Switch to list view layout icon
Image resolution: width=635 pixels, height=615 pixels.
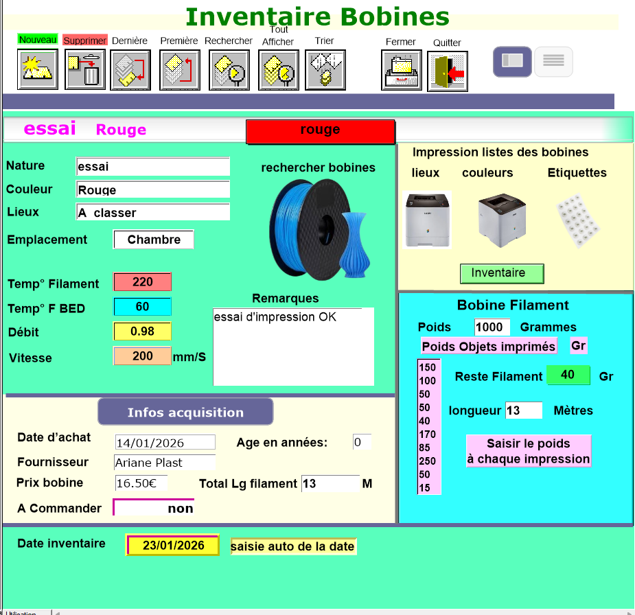pyautogui.click(x=553, y=62)
